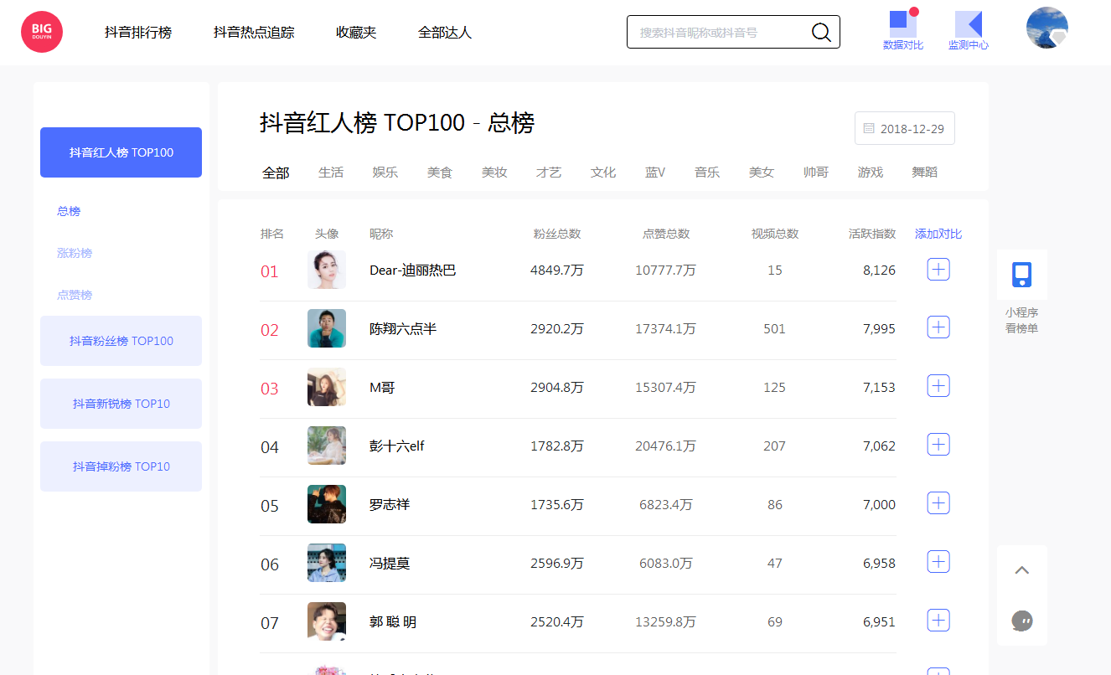Add 彭十六elf to comparison
This screenshot has width=1111, height=675.
tap(938, 445)
